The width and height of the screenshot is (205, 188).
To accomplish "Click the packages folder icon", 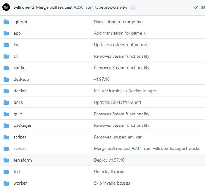I will click(6, 126).
